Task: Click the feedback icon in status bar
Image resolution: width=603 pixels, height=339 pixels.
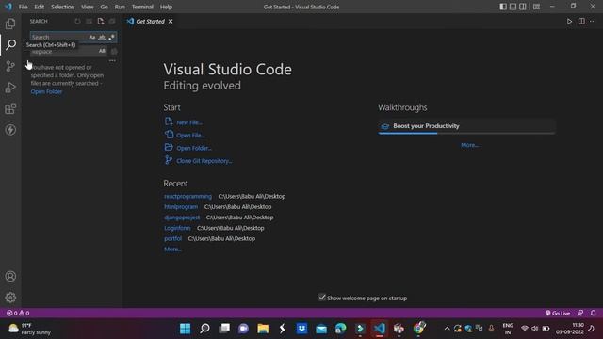Action: (580, 313)
